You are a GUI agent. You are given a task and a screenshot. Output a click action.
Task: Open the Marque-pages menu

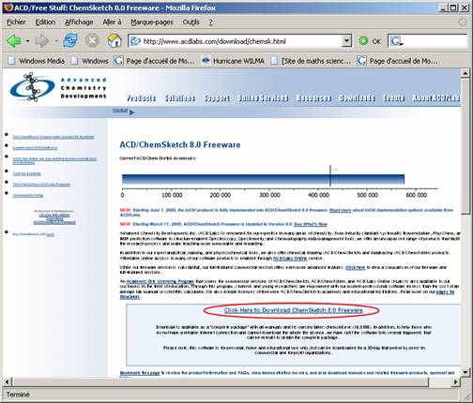(x=152, y=22)
